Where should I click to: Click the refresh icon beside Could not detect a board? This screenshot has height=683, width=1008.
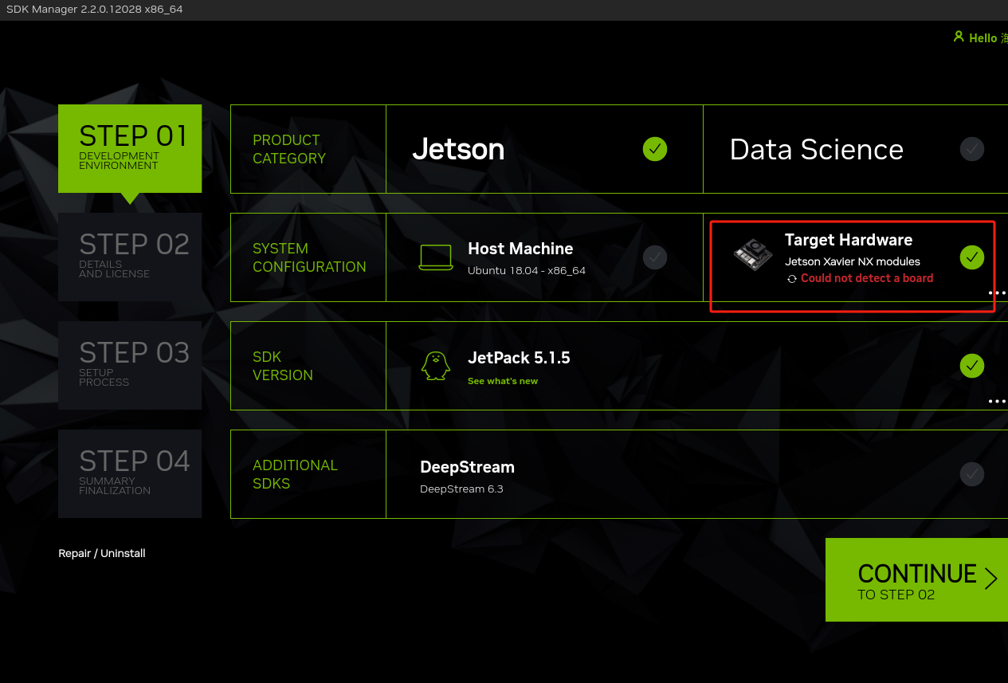point(792,279)
